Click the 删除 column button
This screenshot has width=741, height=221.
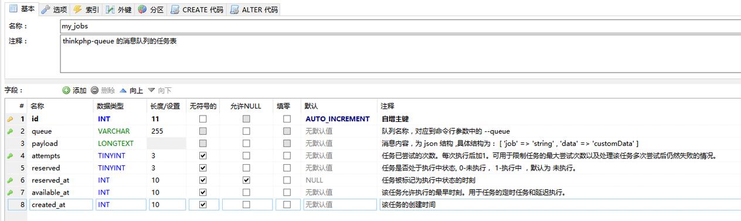pyautogui.click(x=103, y=90)
